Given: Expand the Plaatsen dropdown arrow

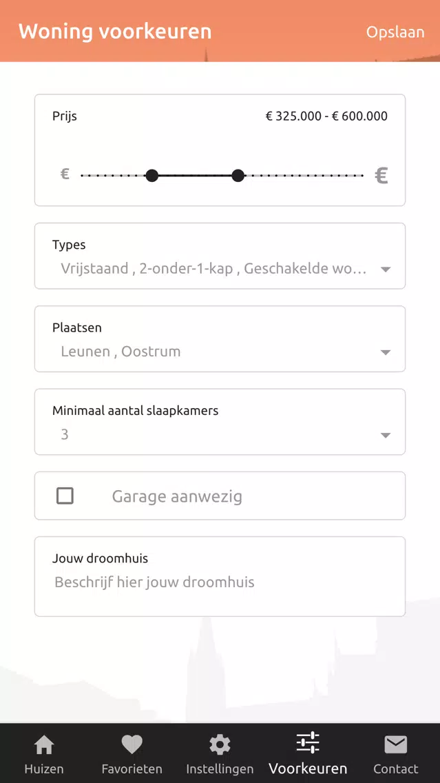Looking at the screenshot, I should point(385,352).
